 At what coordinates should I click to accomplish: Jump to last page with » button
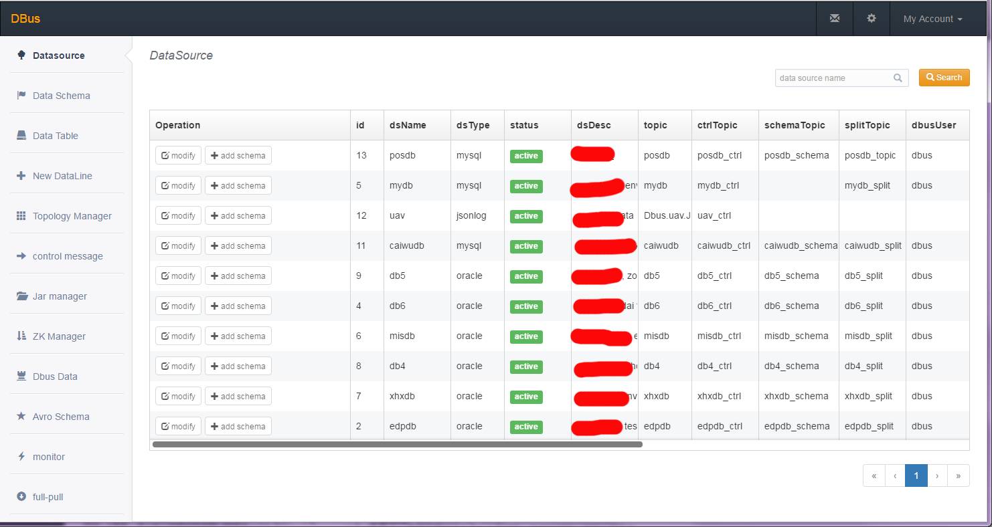[958, 476]
